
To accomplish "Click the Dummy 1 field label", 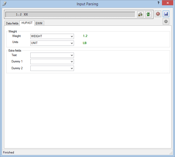I will pyautogui.click(x=17, y=61).
